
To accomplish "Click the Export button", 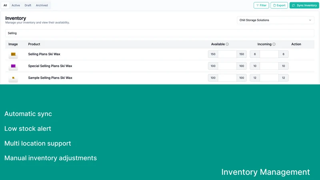I will pyautogui.click(x=279, y=5).
